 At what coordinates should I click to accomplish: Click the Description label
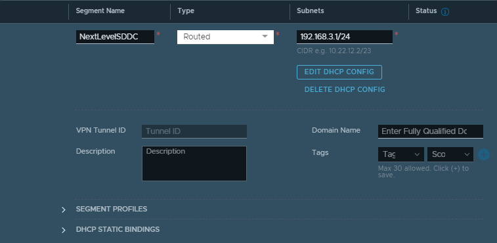pos(95,151)
